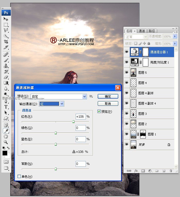Enable the 单色(H) checkbox
This screenshot has width=180, height=197.
pyautogui.click(x=19, y=176)
